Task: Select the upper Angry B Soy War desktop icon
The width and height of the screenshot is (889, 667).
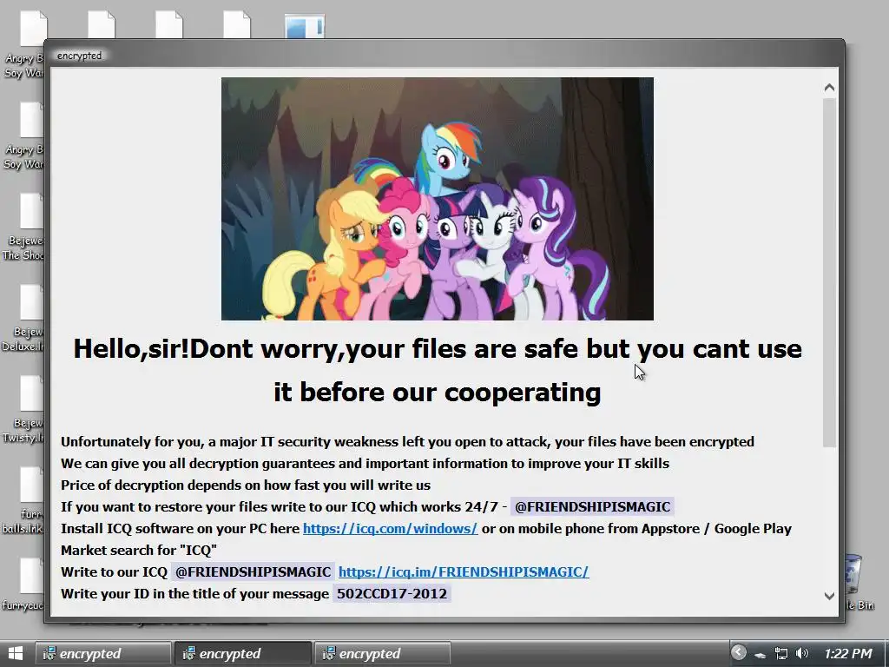Action: pos(23,44)
